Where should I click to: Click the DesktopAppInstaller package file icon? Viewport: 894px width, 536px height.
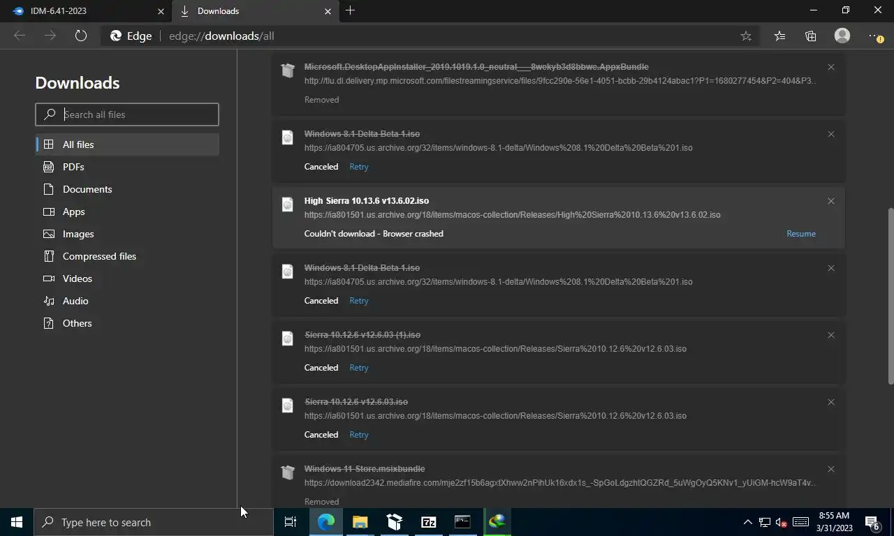pos(287,70)
